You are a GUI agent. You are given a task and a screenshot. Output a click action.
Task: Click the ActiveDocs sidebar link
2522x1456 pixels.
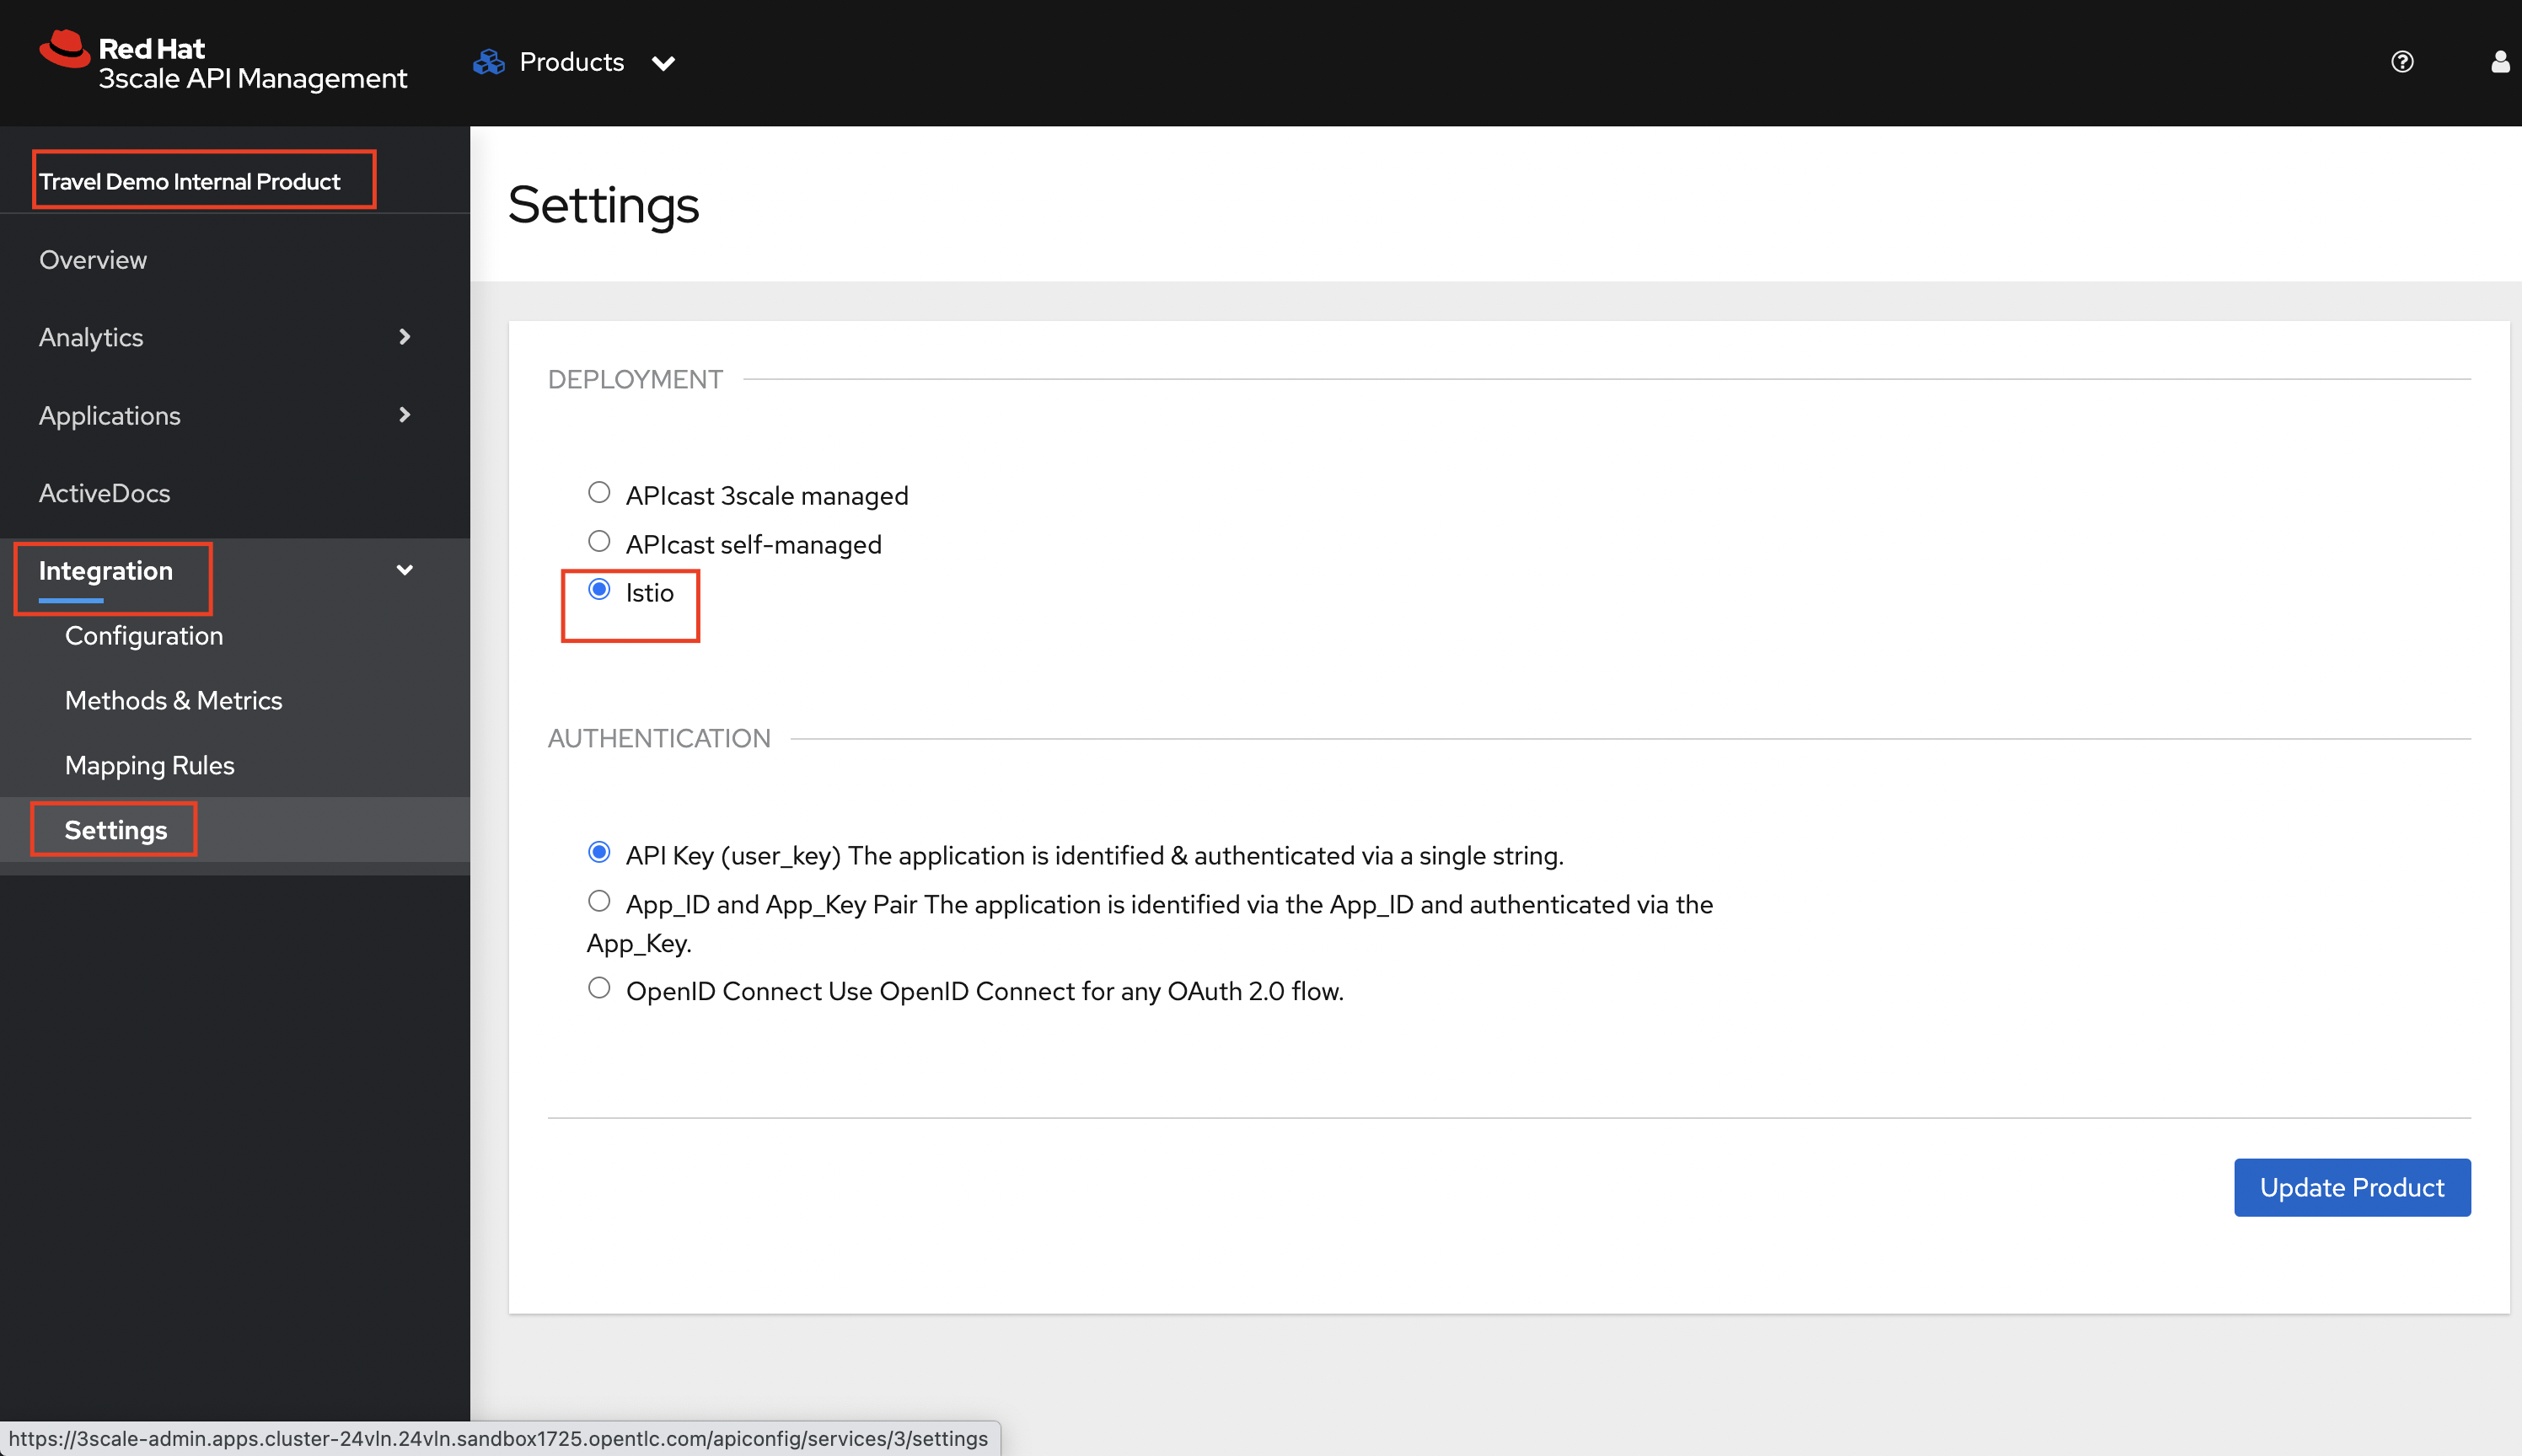click(x=104, y=492)
